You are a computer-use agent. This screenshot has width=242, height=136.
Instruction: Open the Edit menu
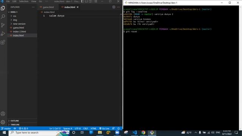pyautogui.click(x=14, y=2)
